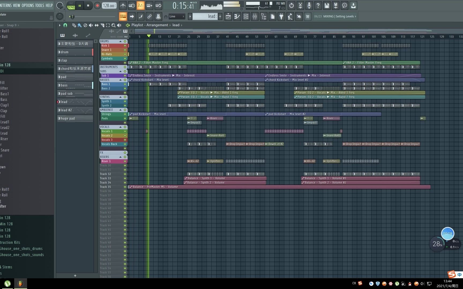Click the main pitch slider
This screenshot has width=463, height=289.
[59, 17]
